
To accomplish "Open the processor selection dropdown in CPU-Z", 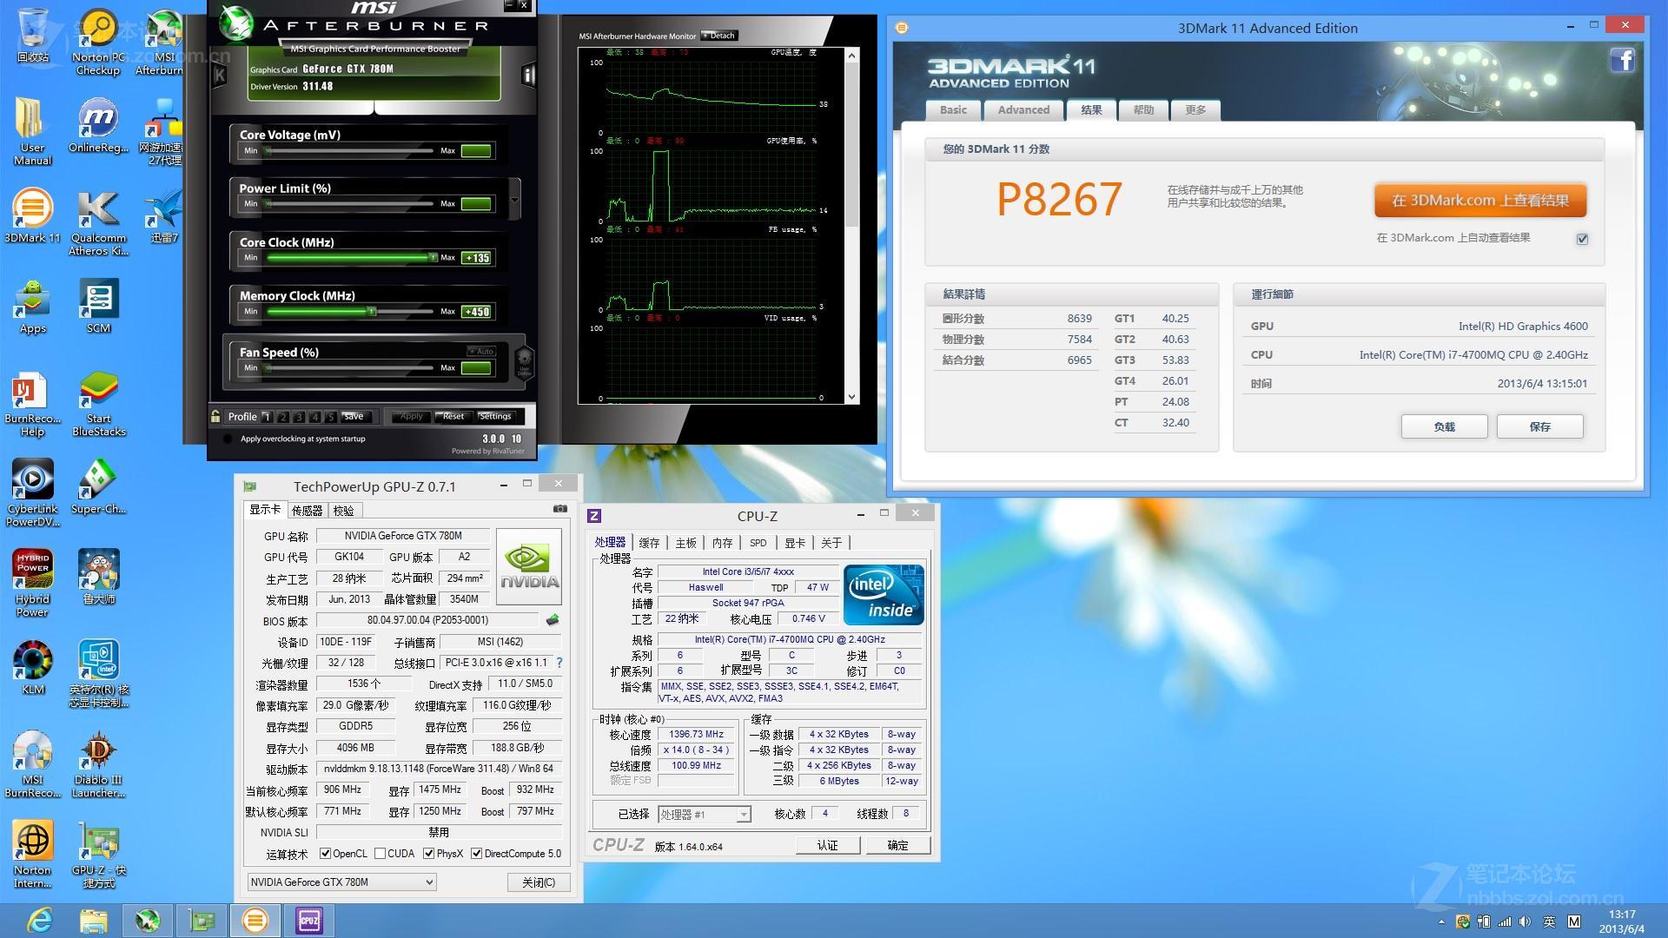I will click(x=704, y=815).
